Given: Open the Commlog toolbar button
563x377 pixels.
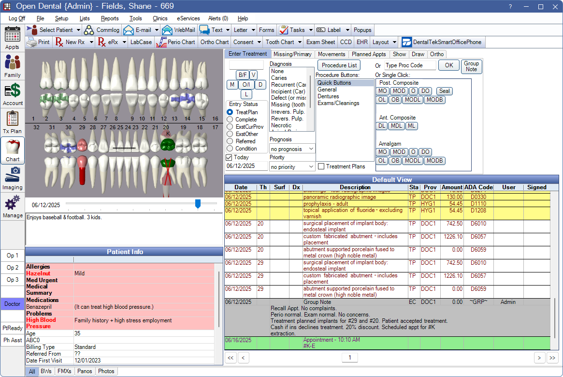Looking at the screenshot, I should (x=101, y=30).
